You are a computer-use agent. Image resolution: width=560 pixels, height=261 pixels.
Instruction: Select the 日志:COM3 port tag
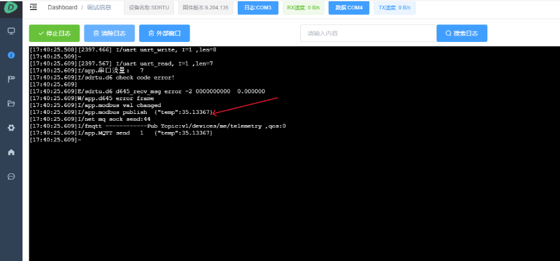pyautogui.click(x=258, y=8)
